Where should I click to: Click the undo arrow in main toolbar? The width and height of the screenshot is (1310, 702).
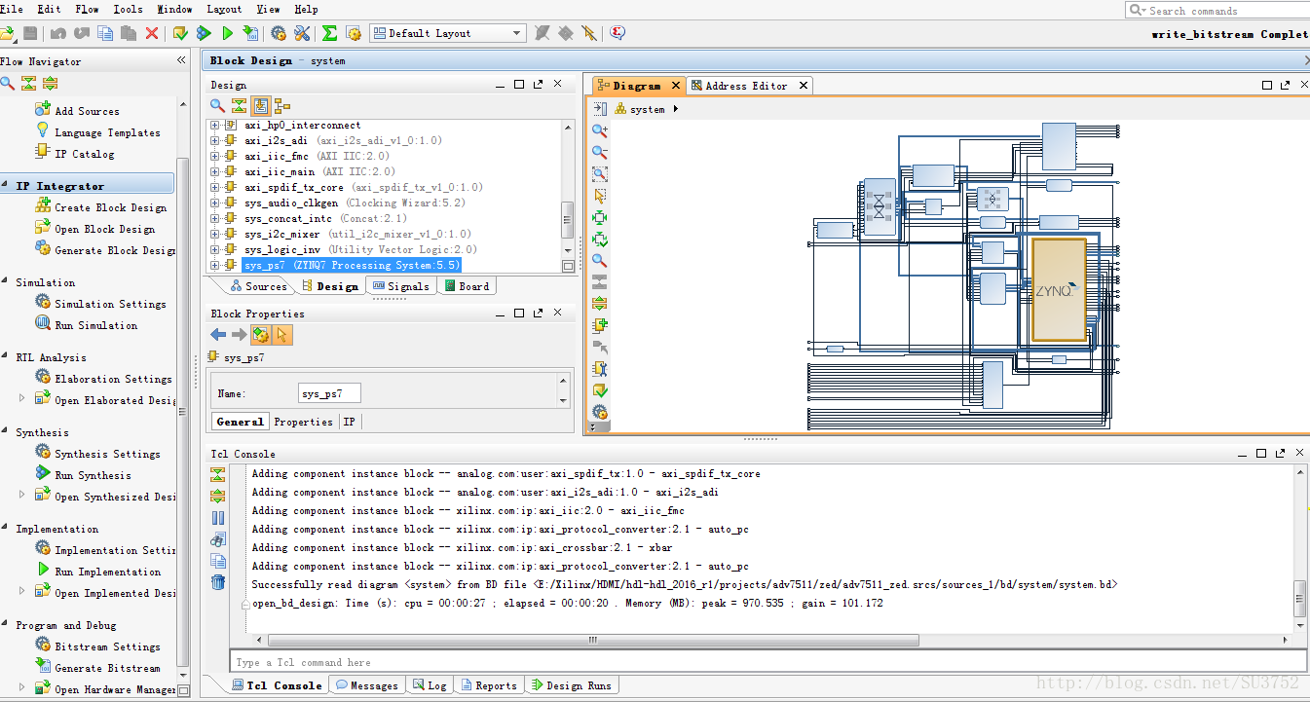tap(58, 33)
